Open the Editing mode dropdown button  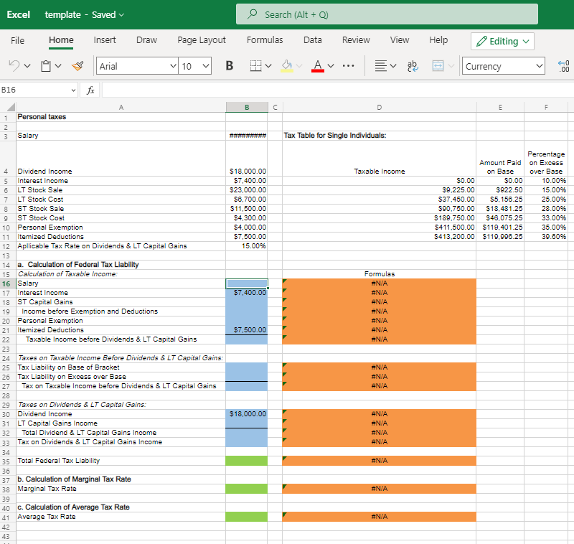(502, 41)
